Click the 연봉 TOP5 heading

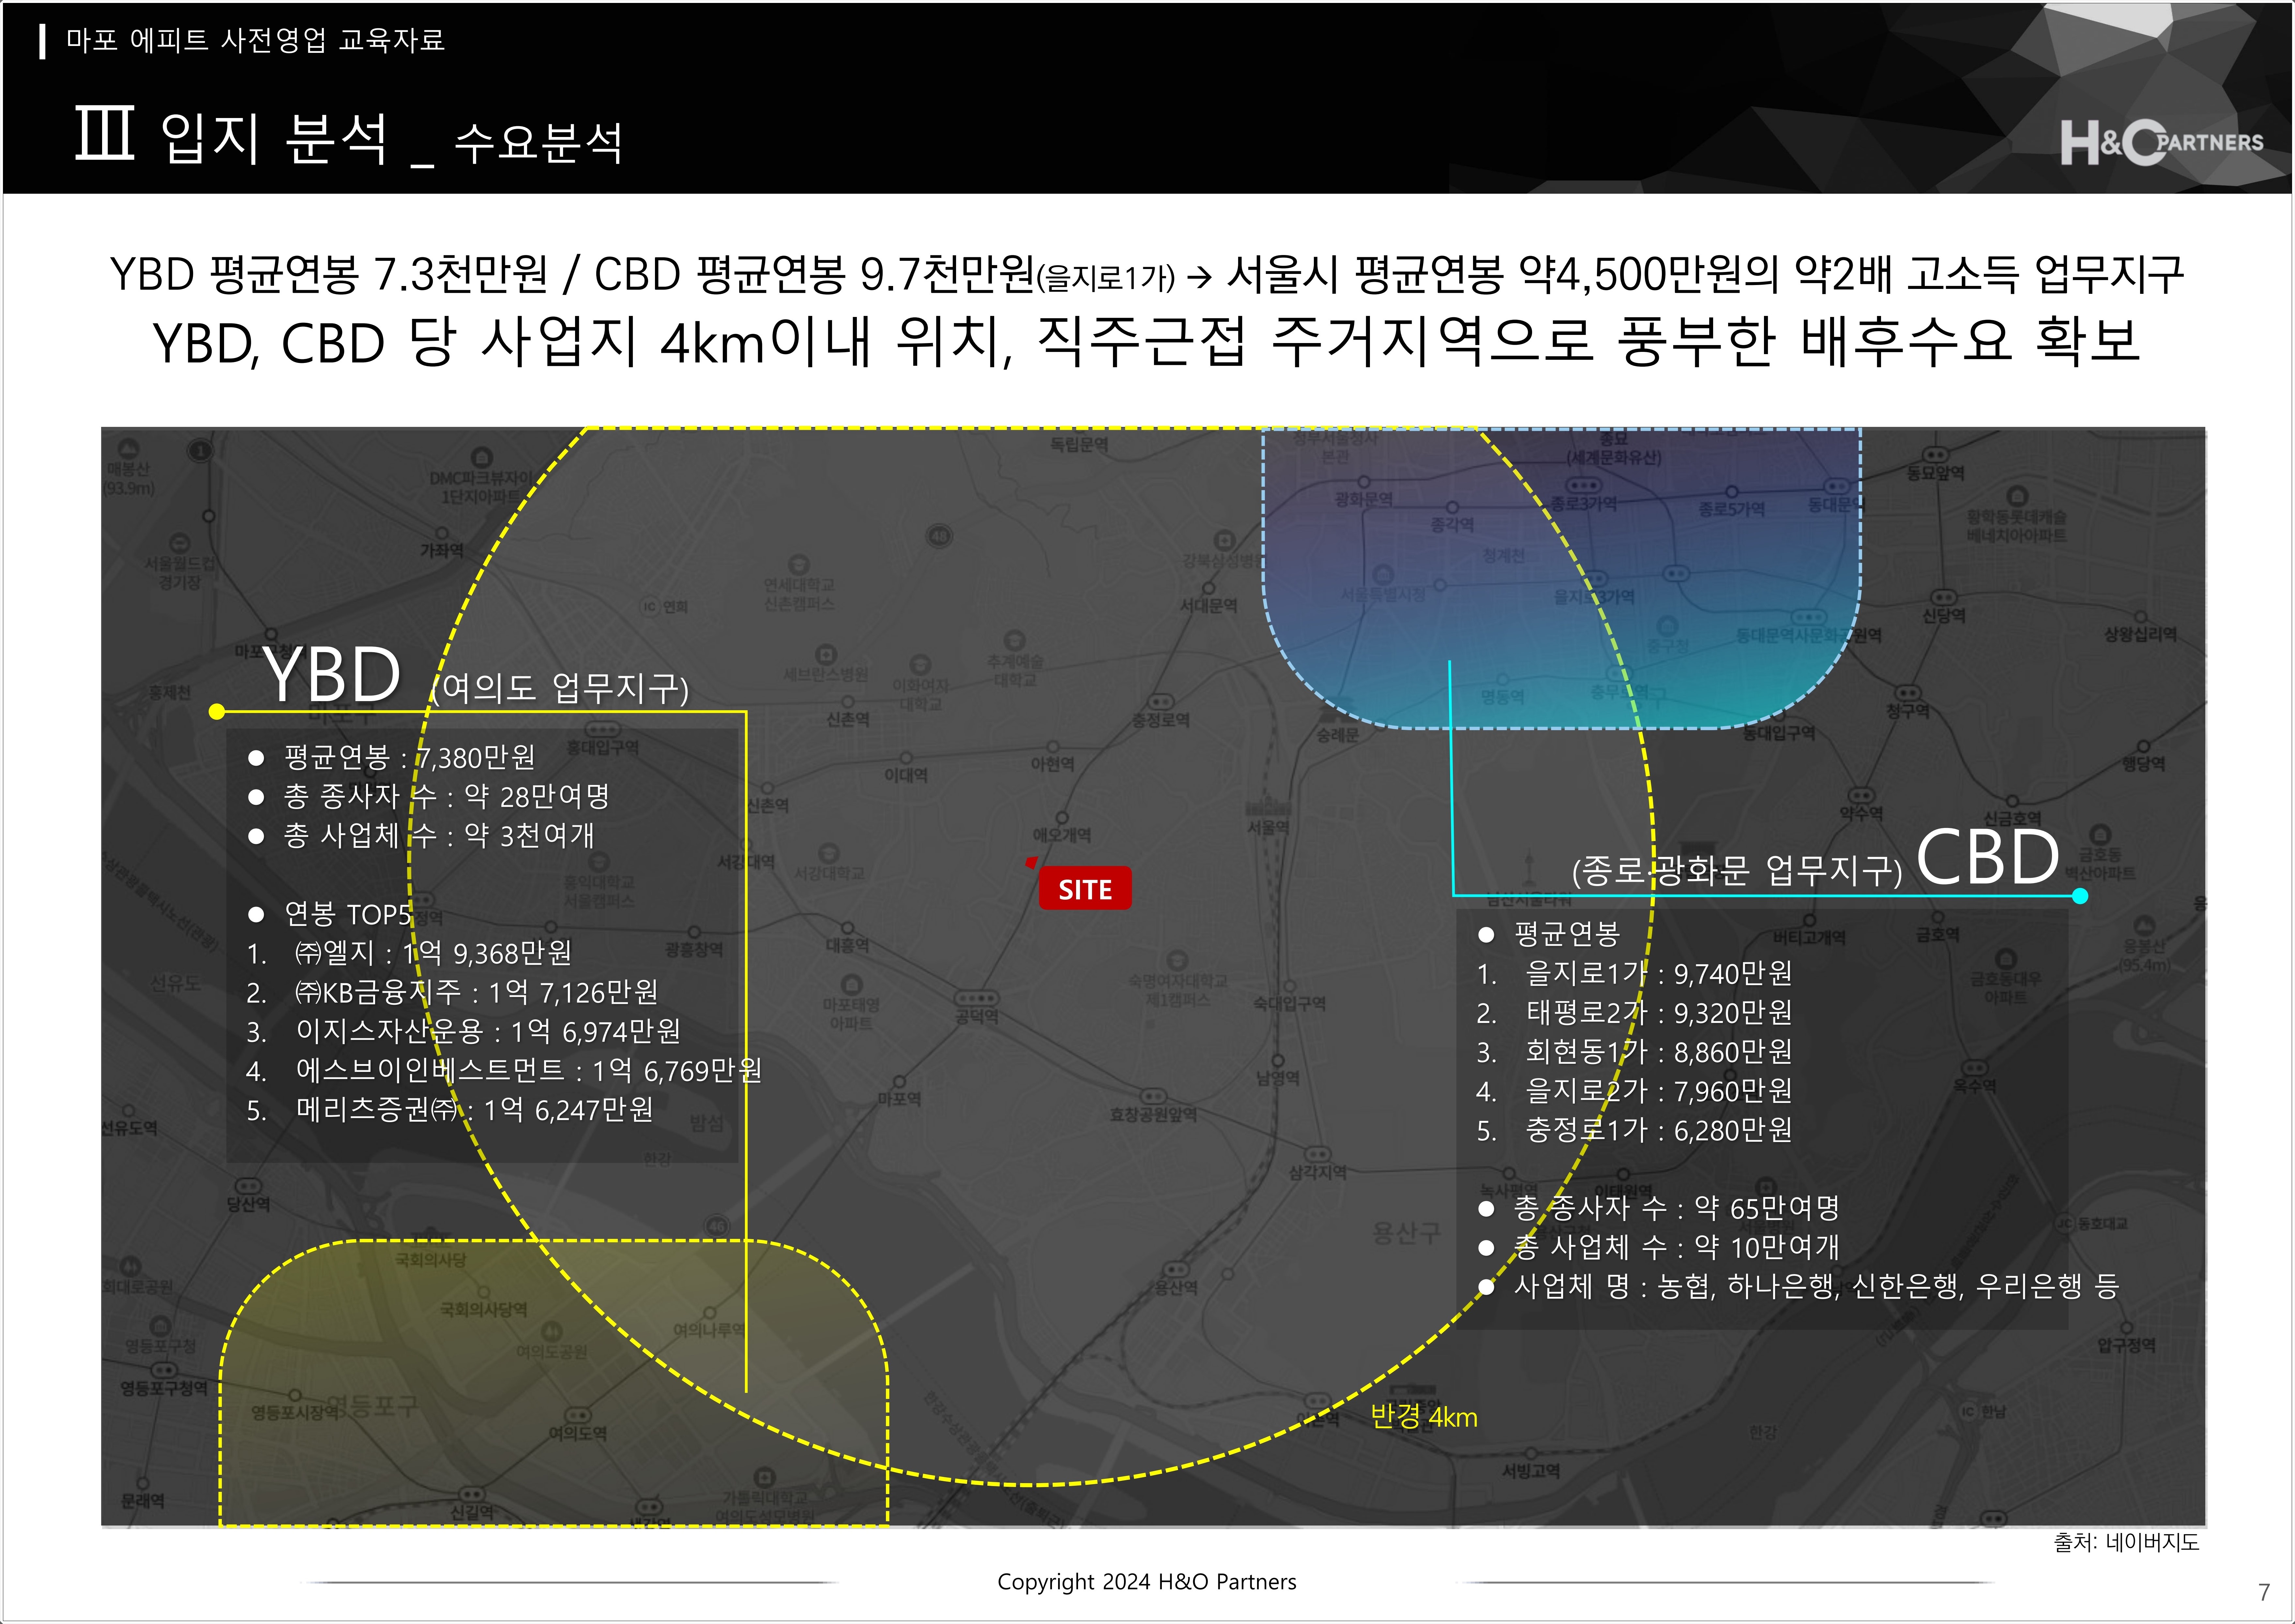coord(330,914)
